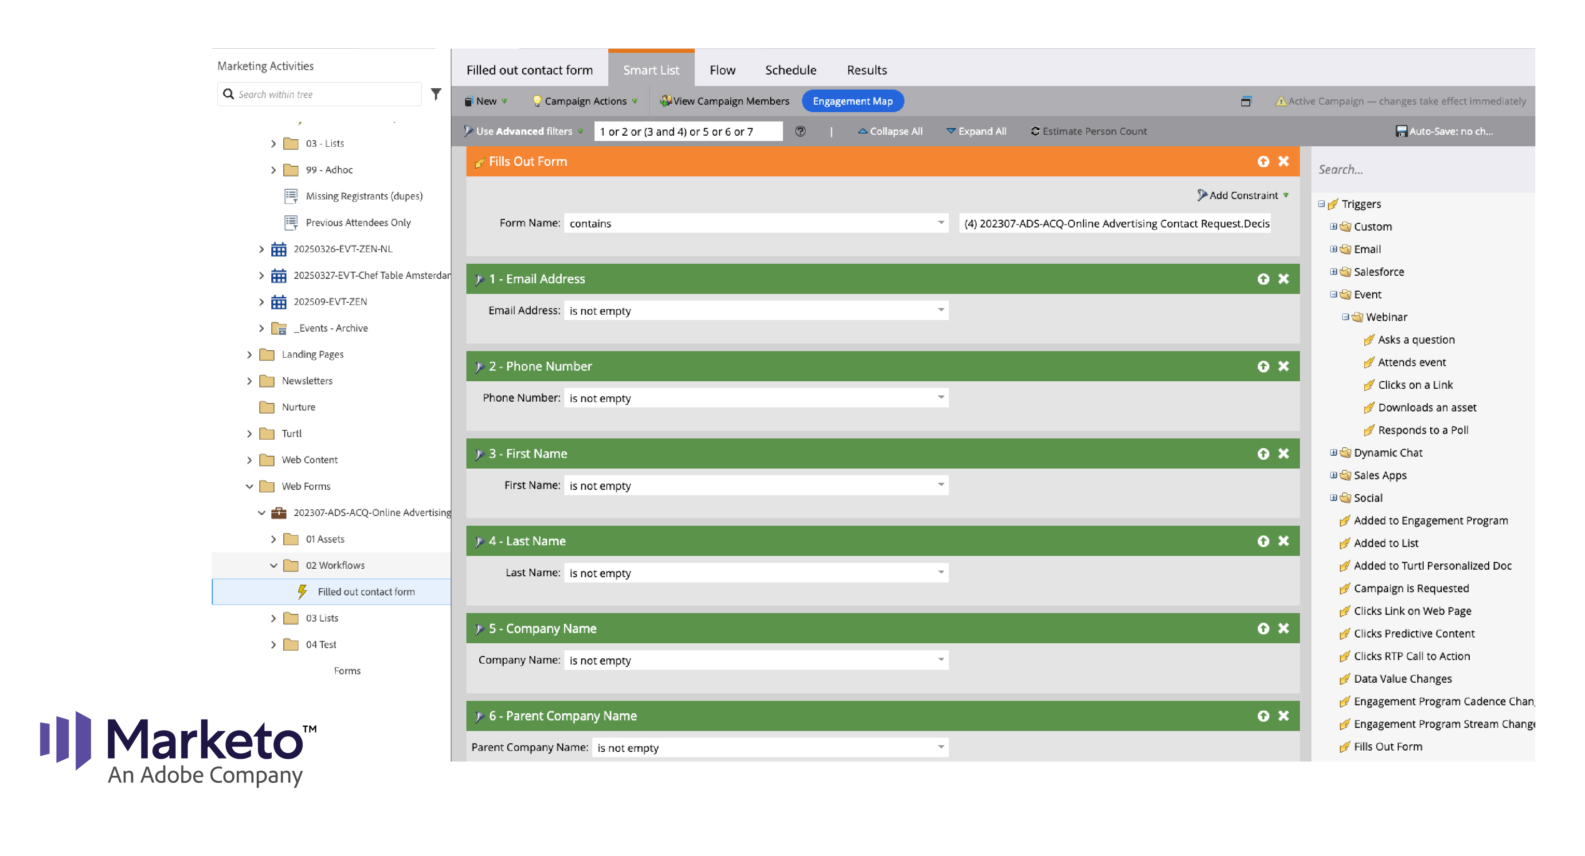Click the advanced filter help icon
This screenshot has height=856, width=1585.
coord(800,131)
